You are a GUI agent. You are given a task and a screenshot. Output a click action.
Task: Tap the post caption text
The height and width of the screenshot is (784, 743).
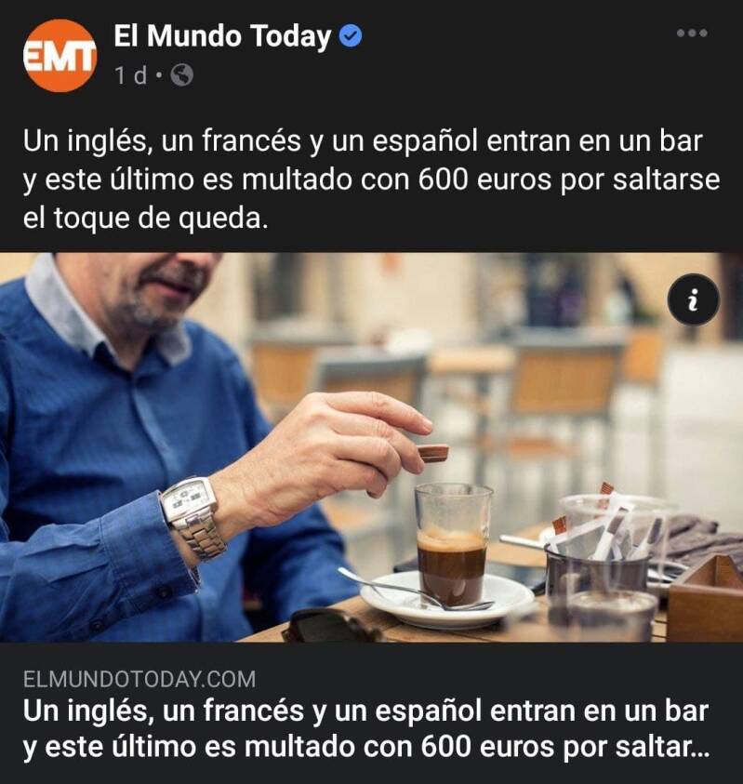tap(372, 179)
